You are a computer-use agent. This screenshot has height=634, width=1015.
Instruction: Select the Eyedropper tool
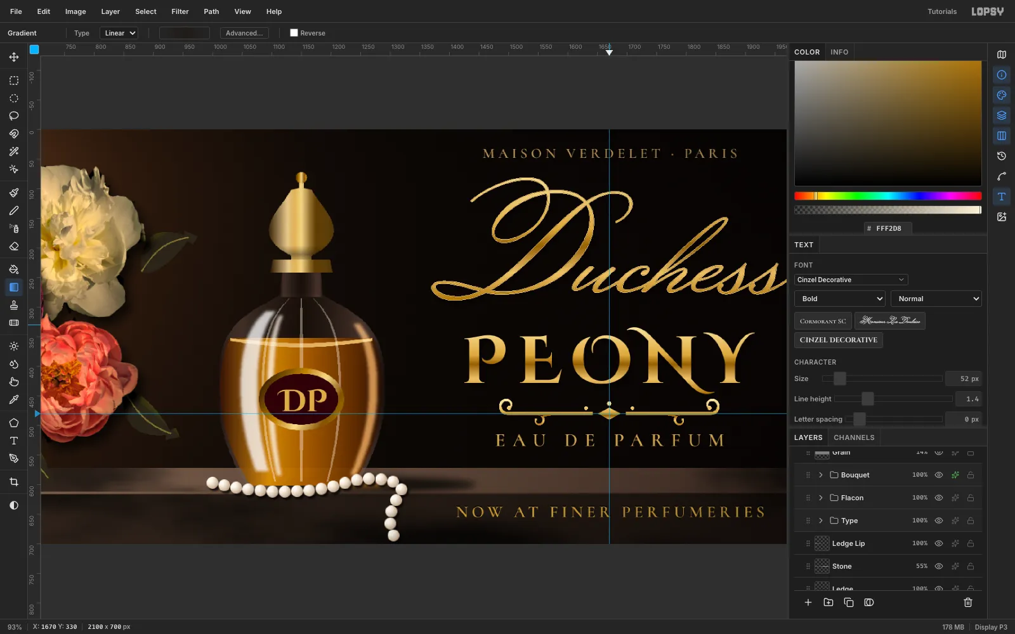[x=14, y=399]
